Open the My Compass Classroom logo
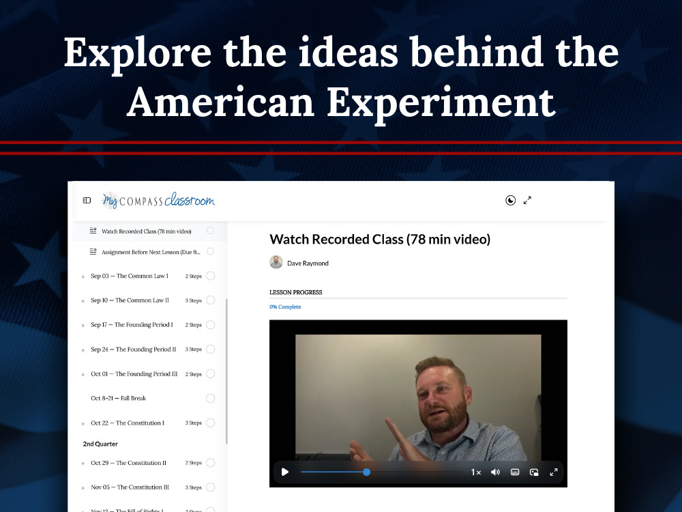The image size is (682, 512). pos(158,200)
